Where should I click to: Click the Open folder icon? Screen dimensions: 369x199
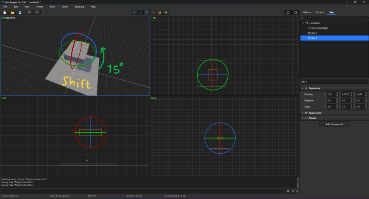pos(12,12)
